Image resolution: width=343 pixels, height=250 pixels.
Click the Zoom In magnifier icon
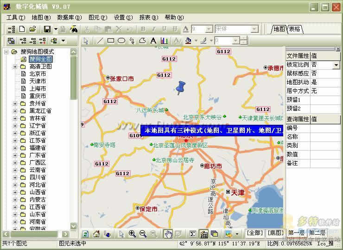pyautogui.click(x=132, y=234)
